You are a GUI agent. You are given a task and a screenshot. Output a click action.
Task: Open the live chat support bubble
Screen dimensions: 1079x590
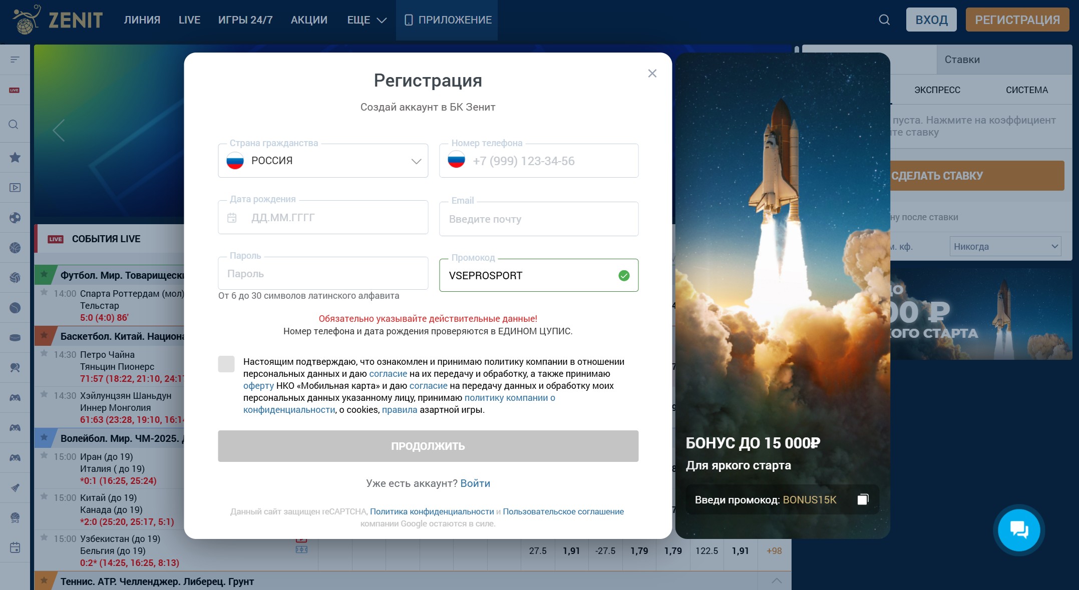pyautogui.click(x=1019, y=530)
